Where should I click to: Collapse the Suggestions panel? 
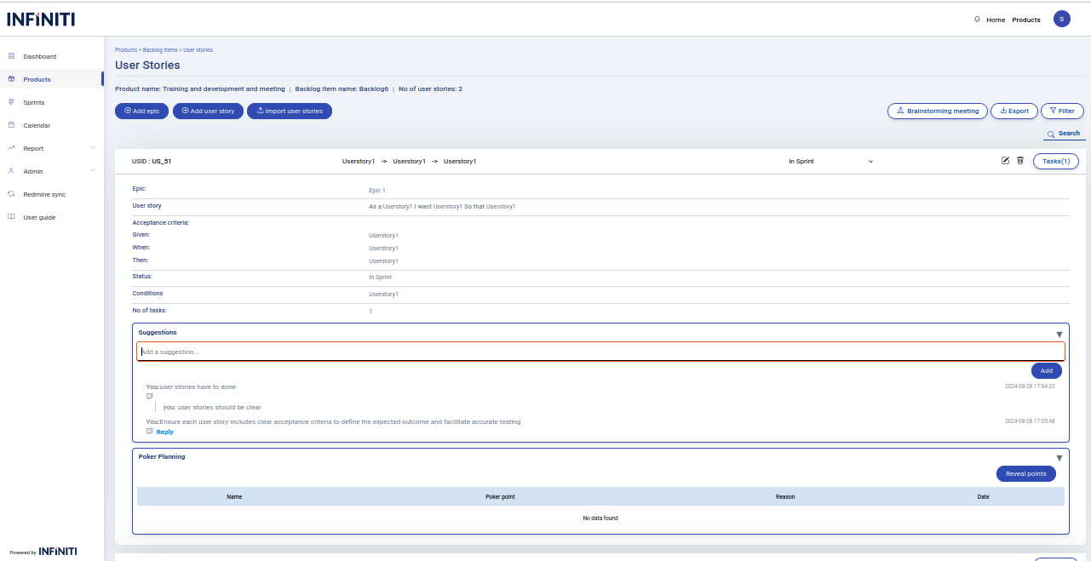tap(1059, 335)
